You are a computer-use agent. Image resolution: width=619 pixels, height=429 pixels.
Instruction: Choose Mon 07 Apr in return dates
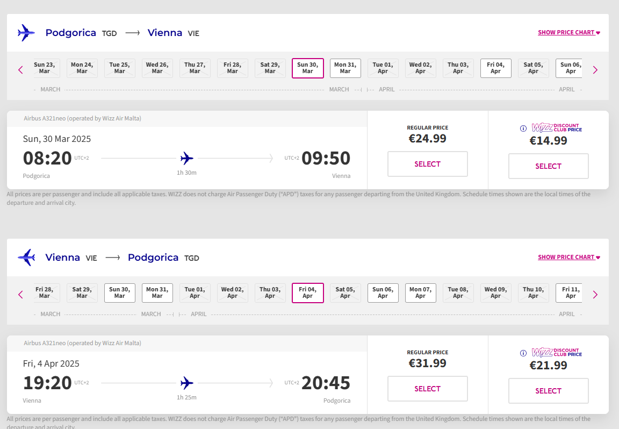[x=420, y=293]
